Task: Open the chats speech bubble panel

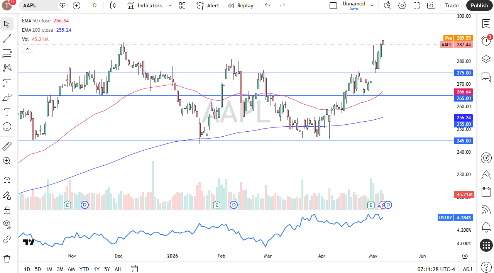Action: click(x=486, y=77)
